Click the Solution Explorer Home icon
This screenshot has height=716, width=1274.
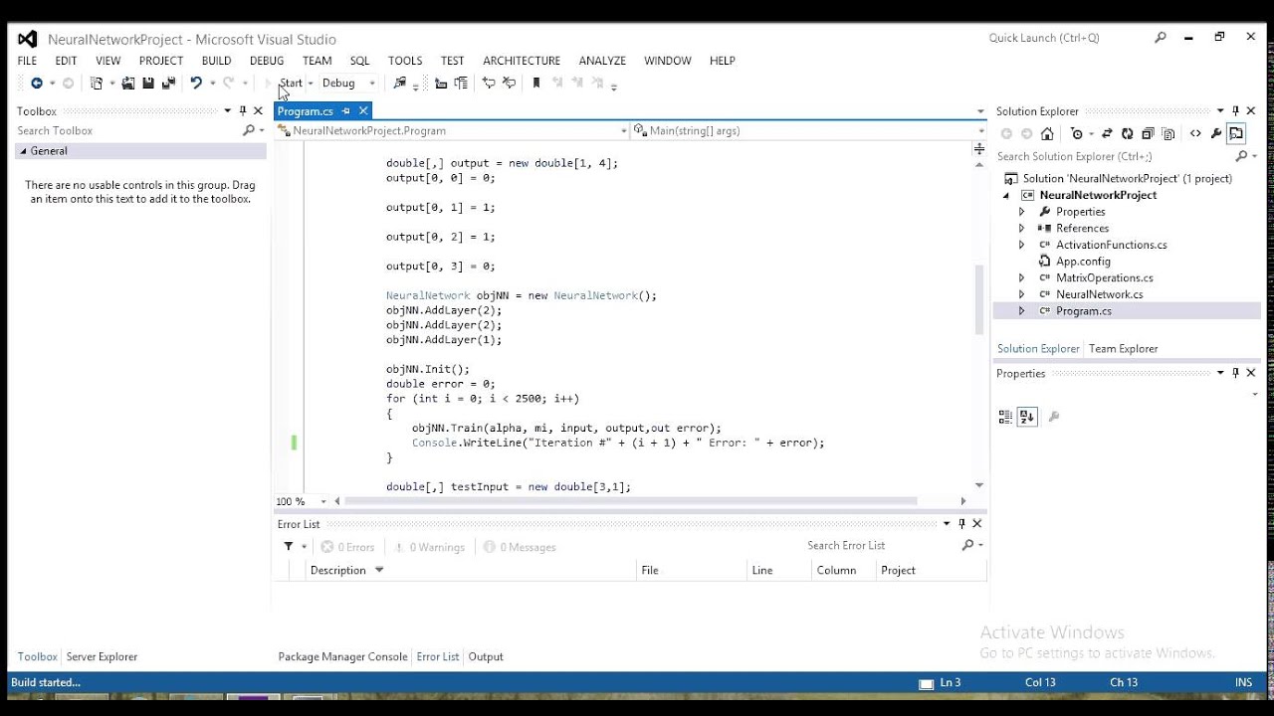click(1047, 133)
